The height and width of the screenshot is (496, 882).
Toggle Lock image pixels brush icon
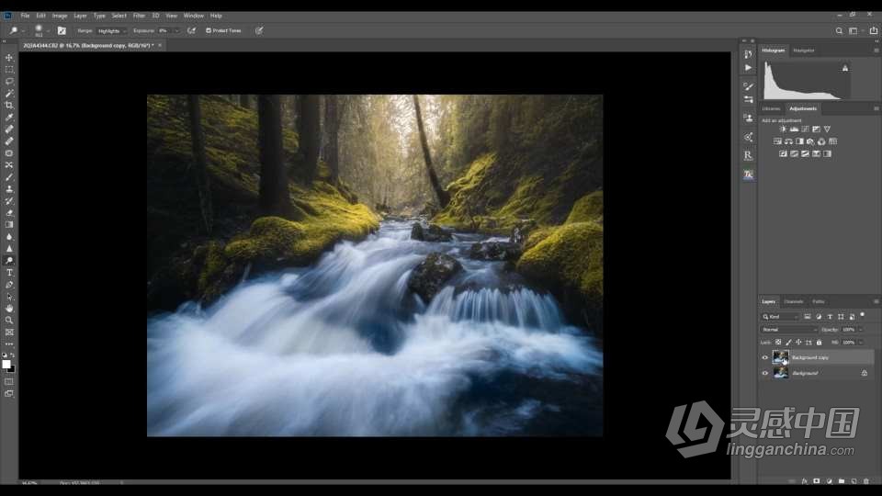point(788,342)
